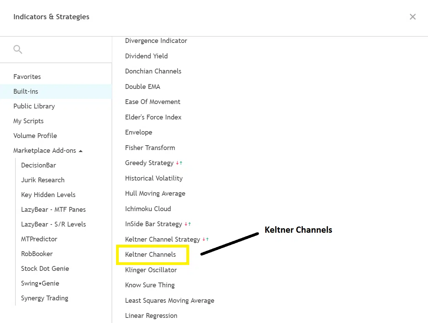
Task: Add the Keltner Channels indicator
Action: click(150, 255)
